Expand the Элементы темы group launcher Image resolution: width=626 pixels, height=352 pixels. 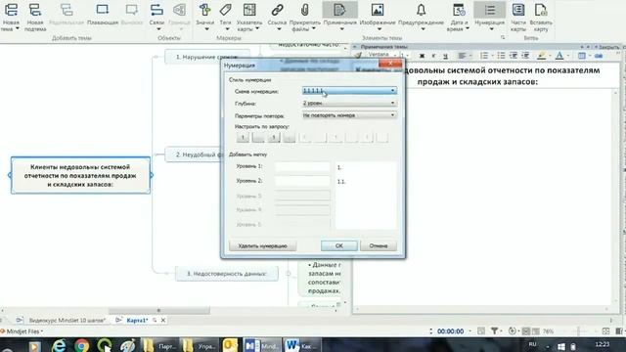(503, 37)
